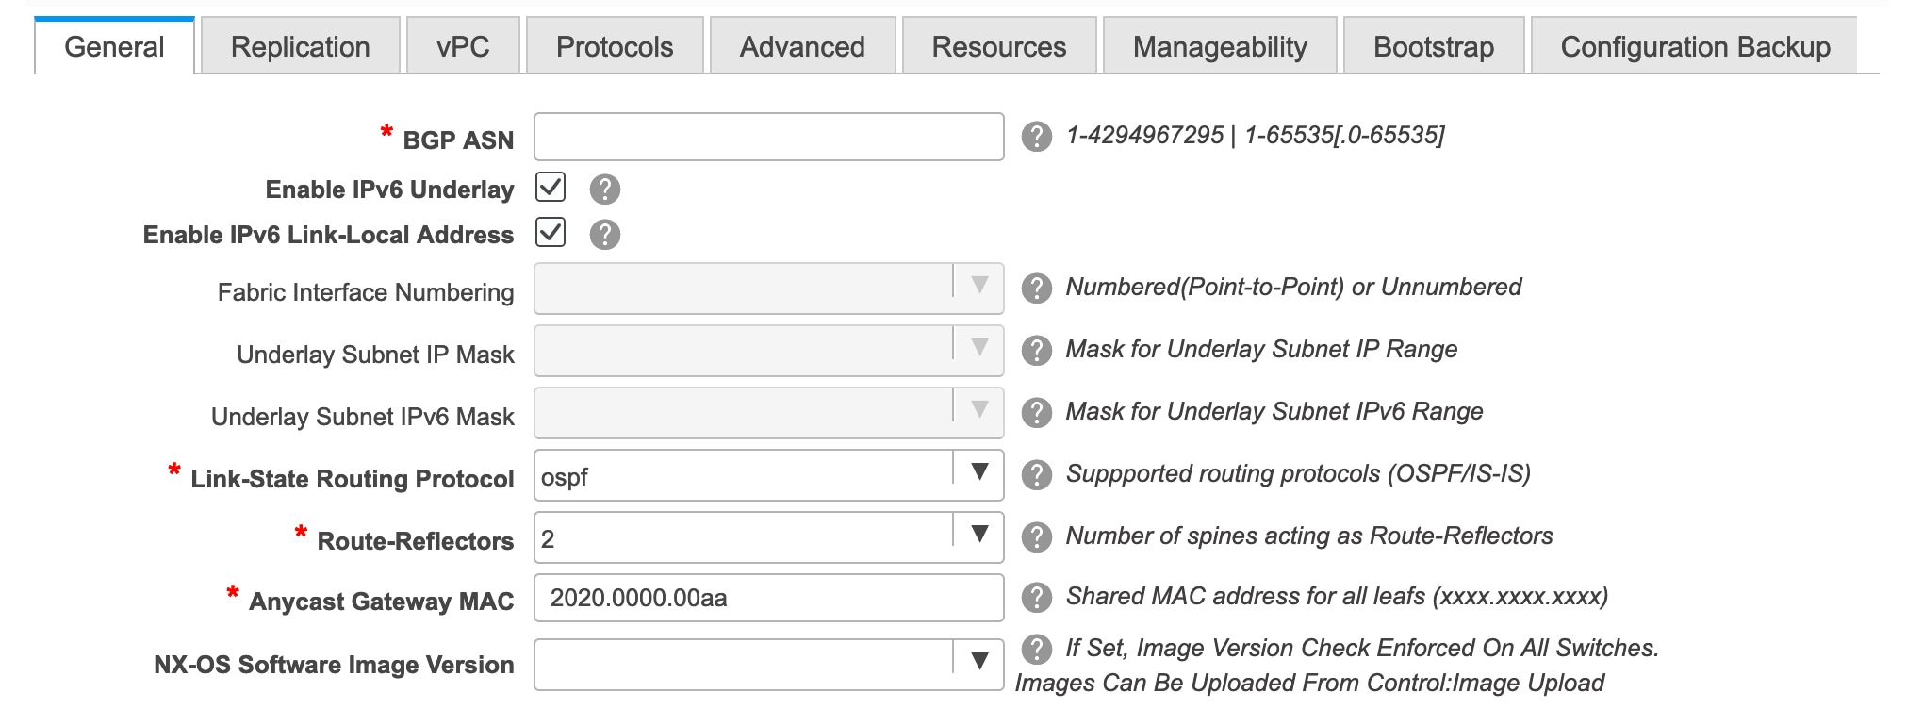This screenshot has width=1923, height=726.
Task: Uncheck the Enable IPv6 Underlay checkbox
Action: coord(551,187)
